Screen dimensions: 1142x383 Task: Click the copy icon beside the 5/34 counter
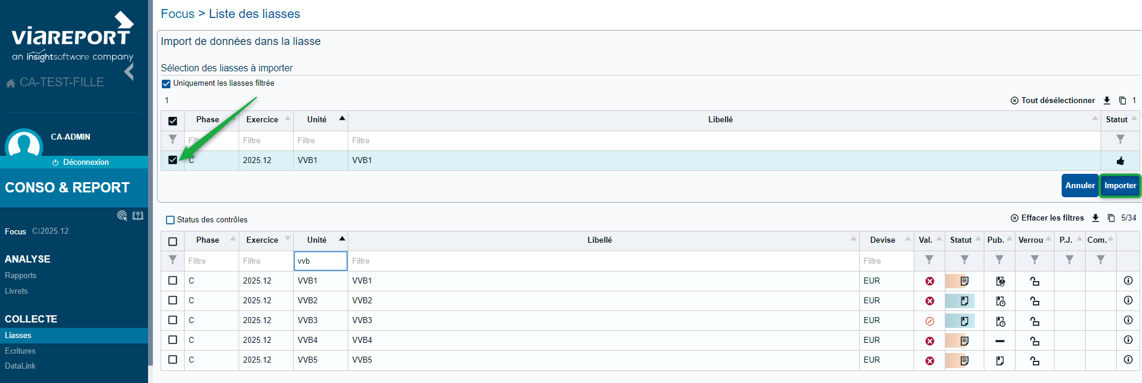click(x=1111, y=218)
